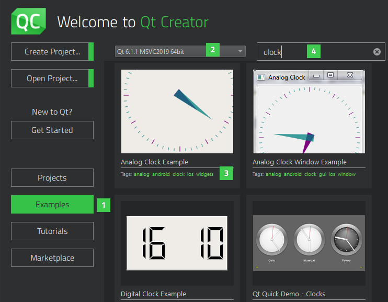Click window tag under Analog Clock Window Example

(x=347, y=174)
